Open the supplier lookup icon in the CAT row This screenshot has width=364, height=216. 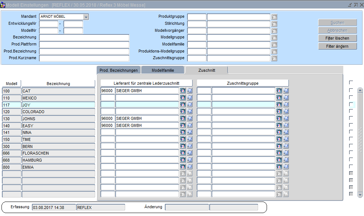(183, 91)
